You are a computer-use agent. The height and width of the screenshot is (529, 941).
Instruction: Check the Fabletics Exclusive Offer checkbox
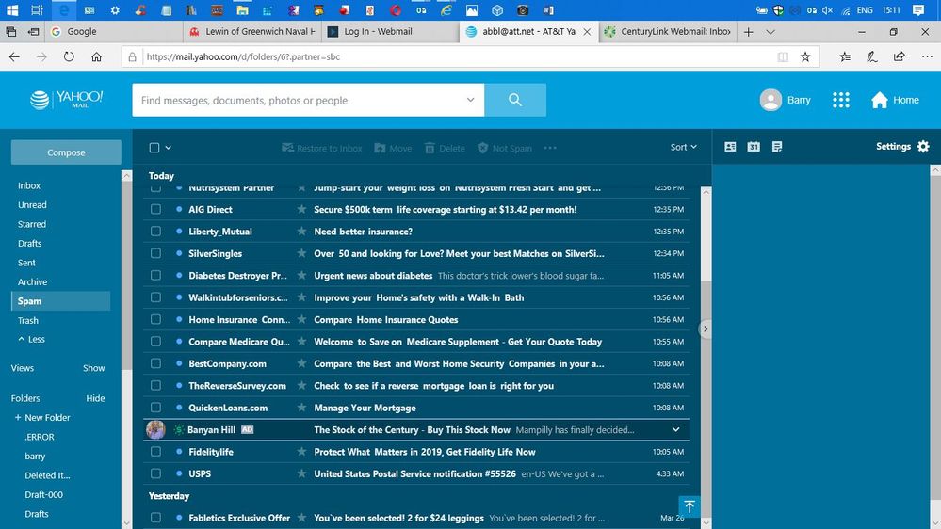155,518
